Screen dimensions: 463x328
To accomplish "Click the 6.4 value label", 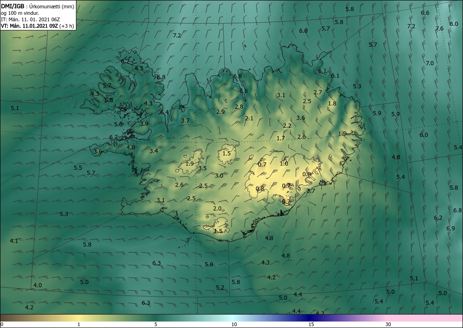I will click(x=164, y=112).
